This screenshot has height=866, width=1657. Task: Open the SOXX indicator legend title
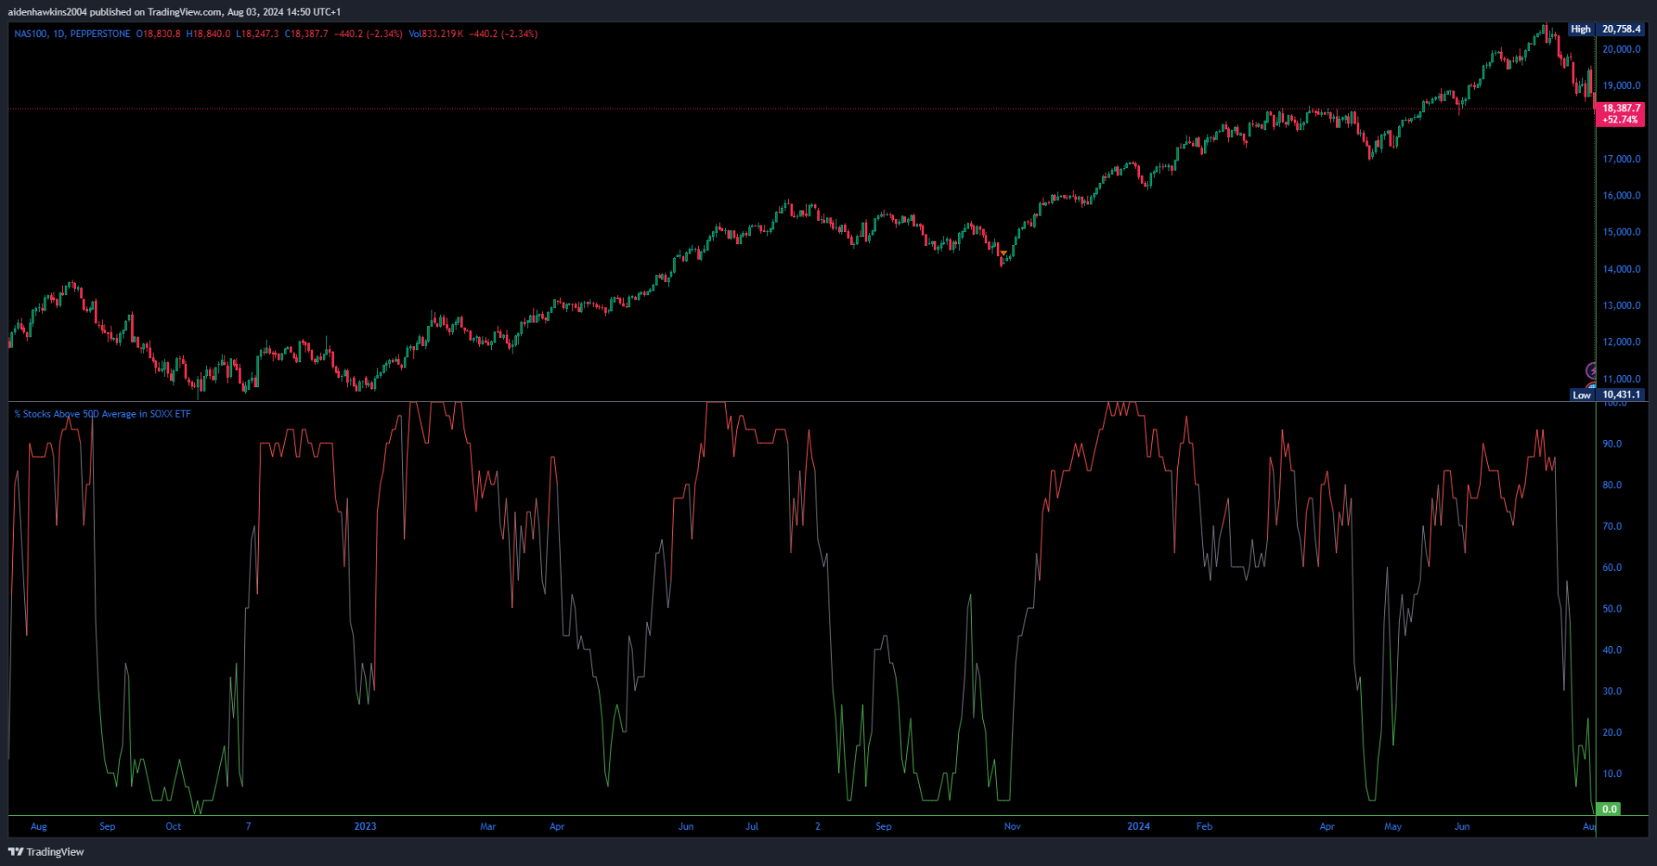(103, 414)
